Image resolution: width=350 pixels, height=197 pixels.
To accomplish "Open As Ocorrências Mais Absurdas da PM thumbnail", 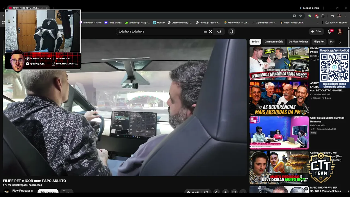I will tap(279, 98).
